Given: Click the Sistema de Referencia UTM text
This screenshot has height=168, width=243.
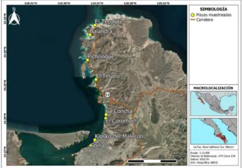Looking at the screenshot, I should point(213,156).
